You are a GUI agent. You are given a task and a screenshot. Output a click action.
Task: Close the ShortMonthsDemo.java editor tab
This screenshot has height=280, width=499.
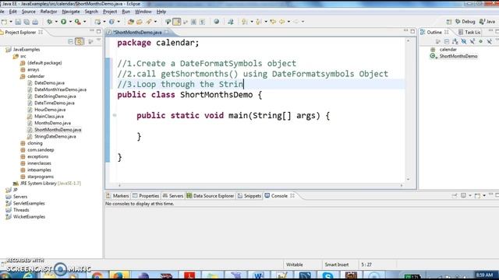(166, 32)
